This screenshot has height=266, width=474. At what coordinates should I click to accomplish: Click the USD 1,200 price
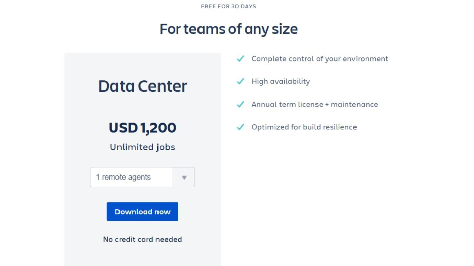pyautogui.click(x=142, y=128)
